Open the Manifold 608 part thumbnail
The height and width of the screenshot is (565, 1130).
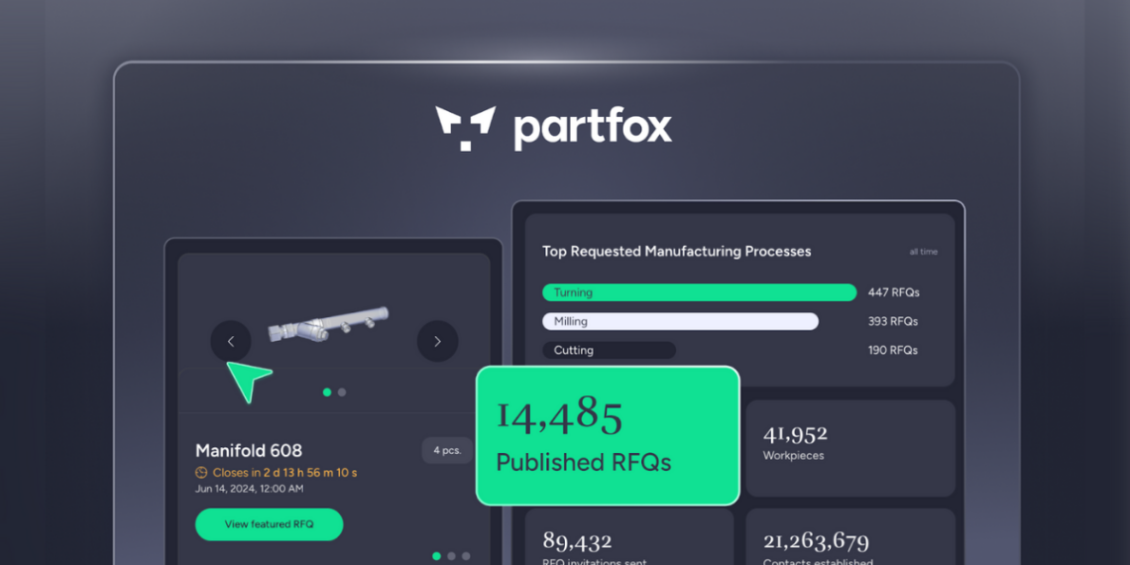click(x=329, y=324)
